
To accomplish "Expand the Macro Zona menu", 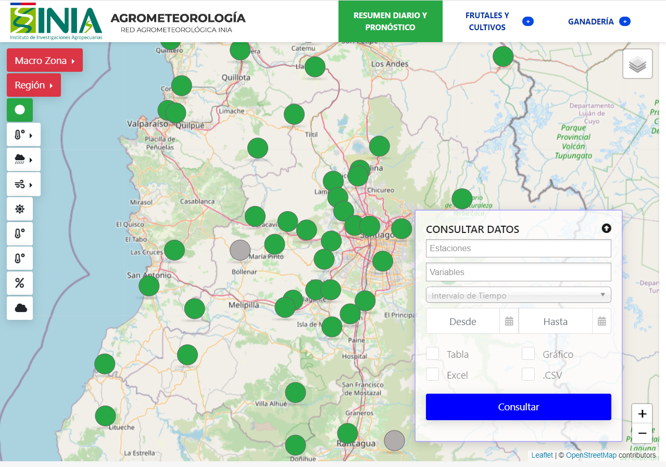I will pos(45,60).
